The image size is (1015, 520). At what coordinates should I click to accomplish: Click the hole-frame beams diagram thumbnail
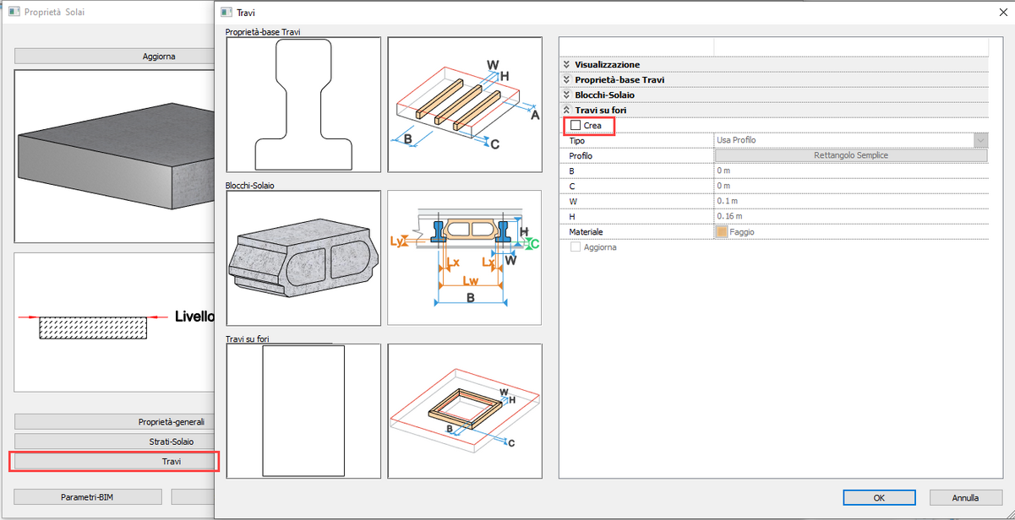tap(465, 411)
